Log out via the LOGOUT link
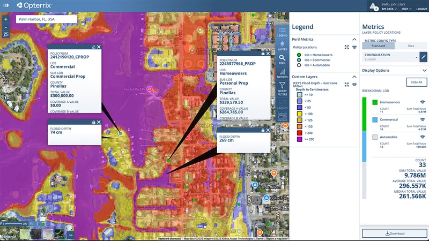The width and height of the screenshot is (429, 241). click(x=421, y=9)
